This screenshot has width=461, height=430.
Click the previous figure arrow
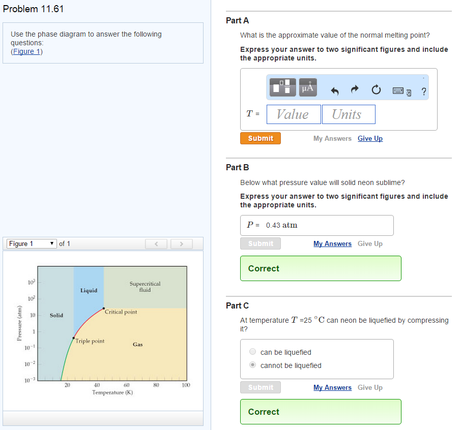(156, 243)
